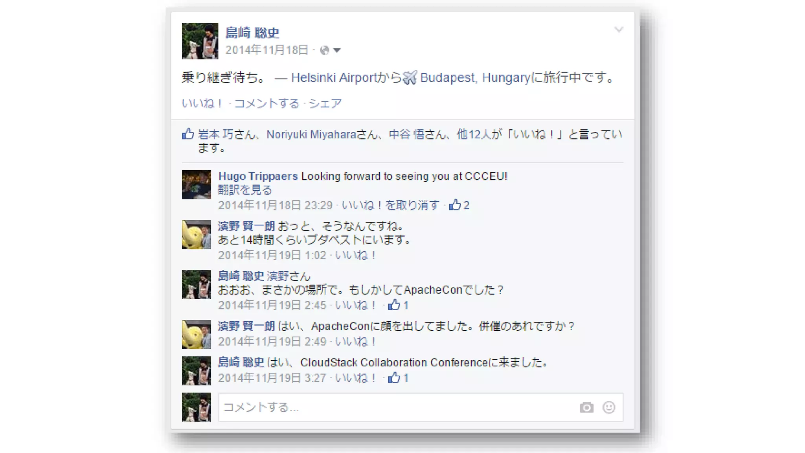Open the audience privacy globe dropdown
This screenshot has height=453, width=805.
click(x=330, y=50)
